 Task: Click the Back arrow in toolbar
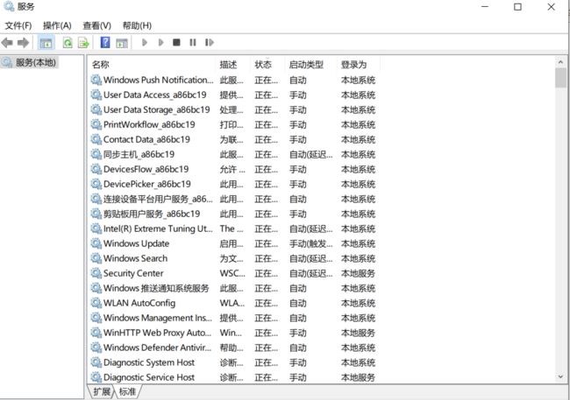[x=7, y=43]
